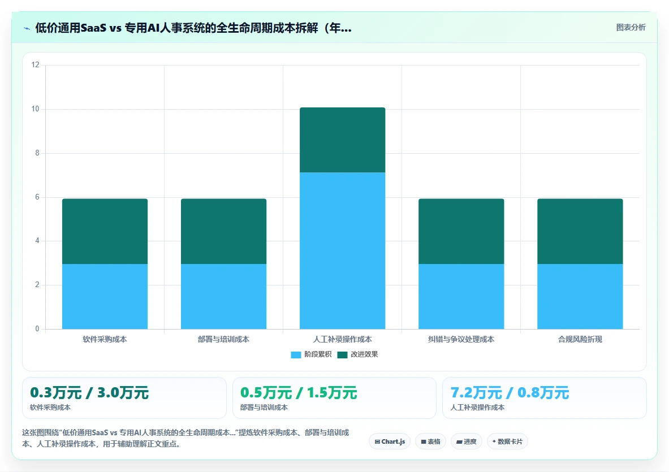
Task: Select the Chart.js tag
Action: pyautogui.click(x=390, y=441)
